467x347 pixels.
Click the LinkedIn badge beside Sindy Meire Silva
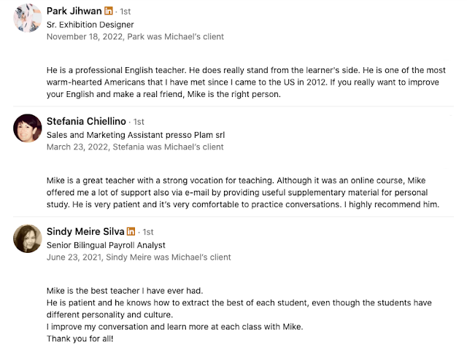(131, 231)
